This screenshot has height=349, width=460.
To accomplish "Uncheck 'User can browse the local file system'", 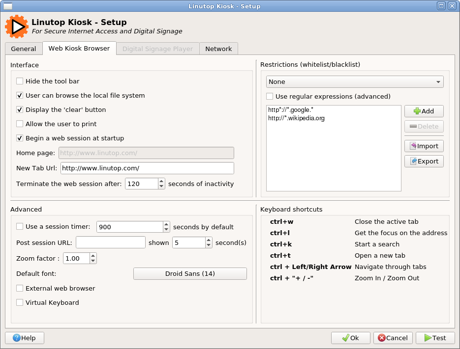I will point(20,95).
